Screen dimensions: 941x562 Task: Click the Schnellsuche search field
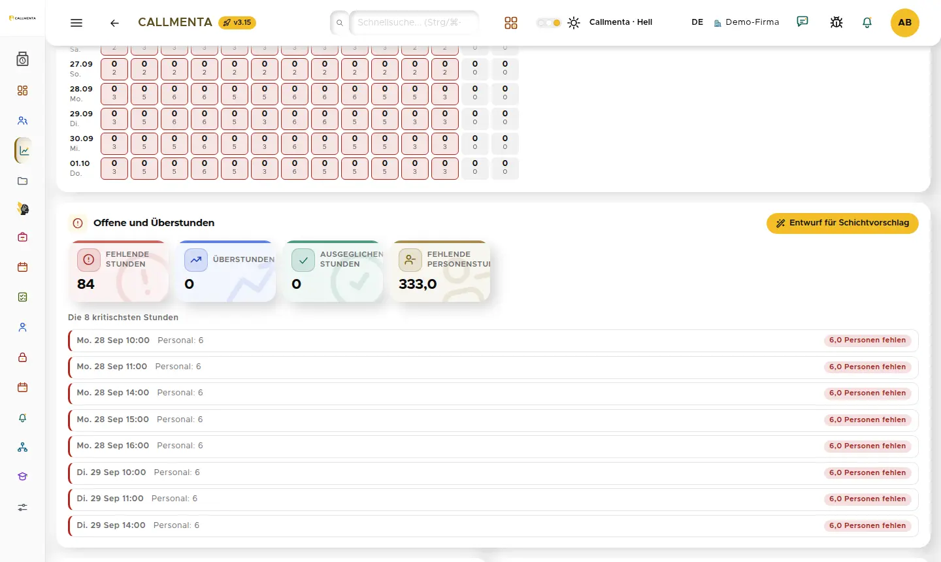coord(414,22)
